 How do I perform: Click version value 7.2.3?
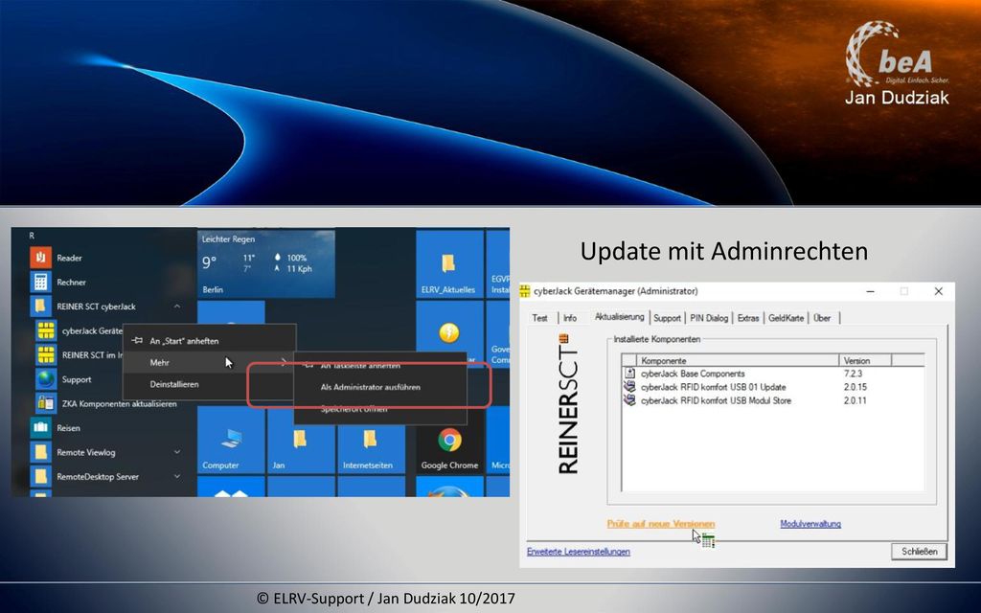853,374
